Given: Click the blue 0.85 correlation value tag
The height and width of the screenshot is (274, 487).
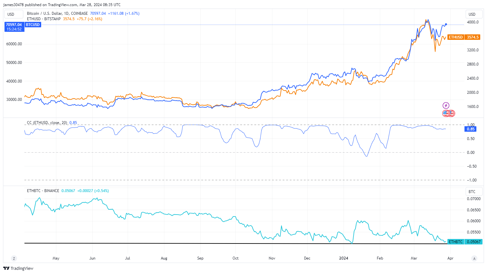Looking at the screenshot, I should (471, 129).
